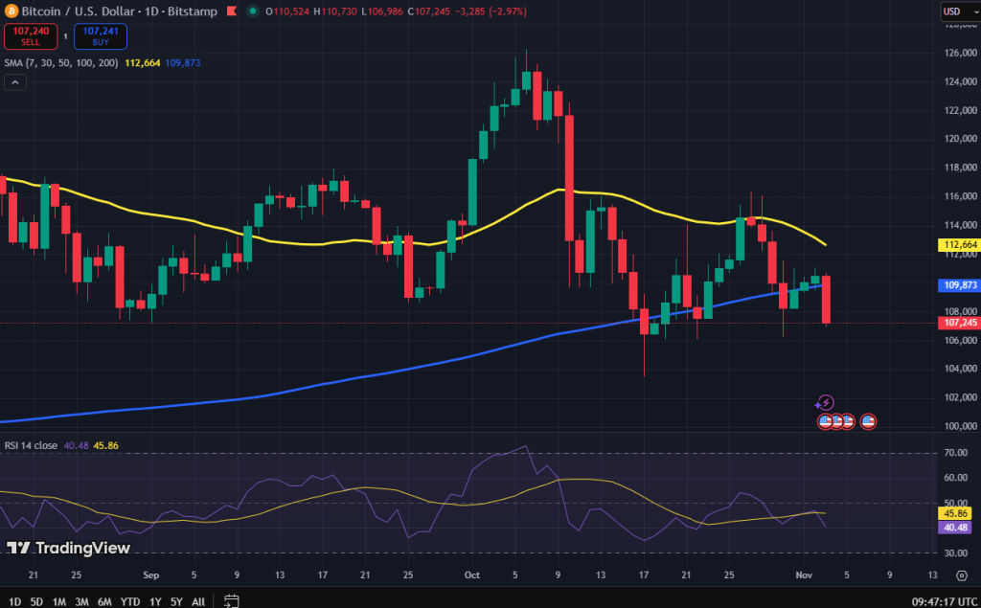Click the RSI 14 close legend label

coord(31,445)
